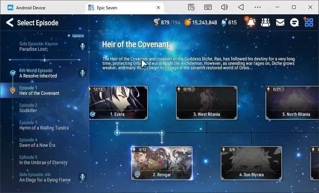Open the 3. West Ritania chapter card
319x193 pixels.
tap(207, 103)
